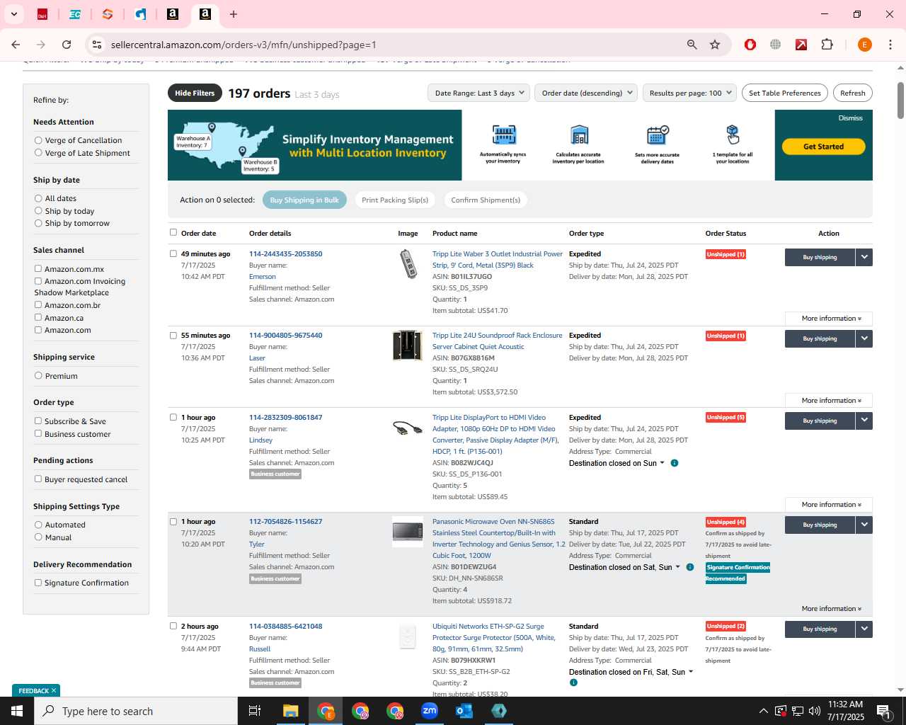906x725 pixels.
Task: Click the Get Started yellow button
Action: [823, 147]
